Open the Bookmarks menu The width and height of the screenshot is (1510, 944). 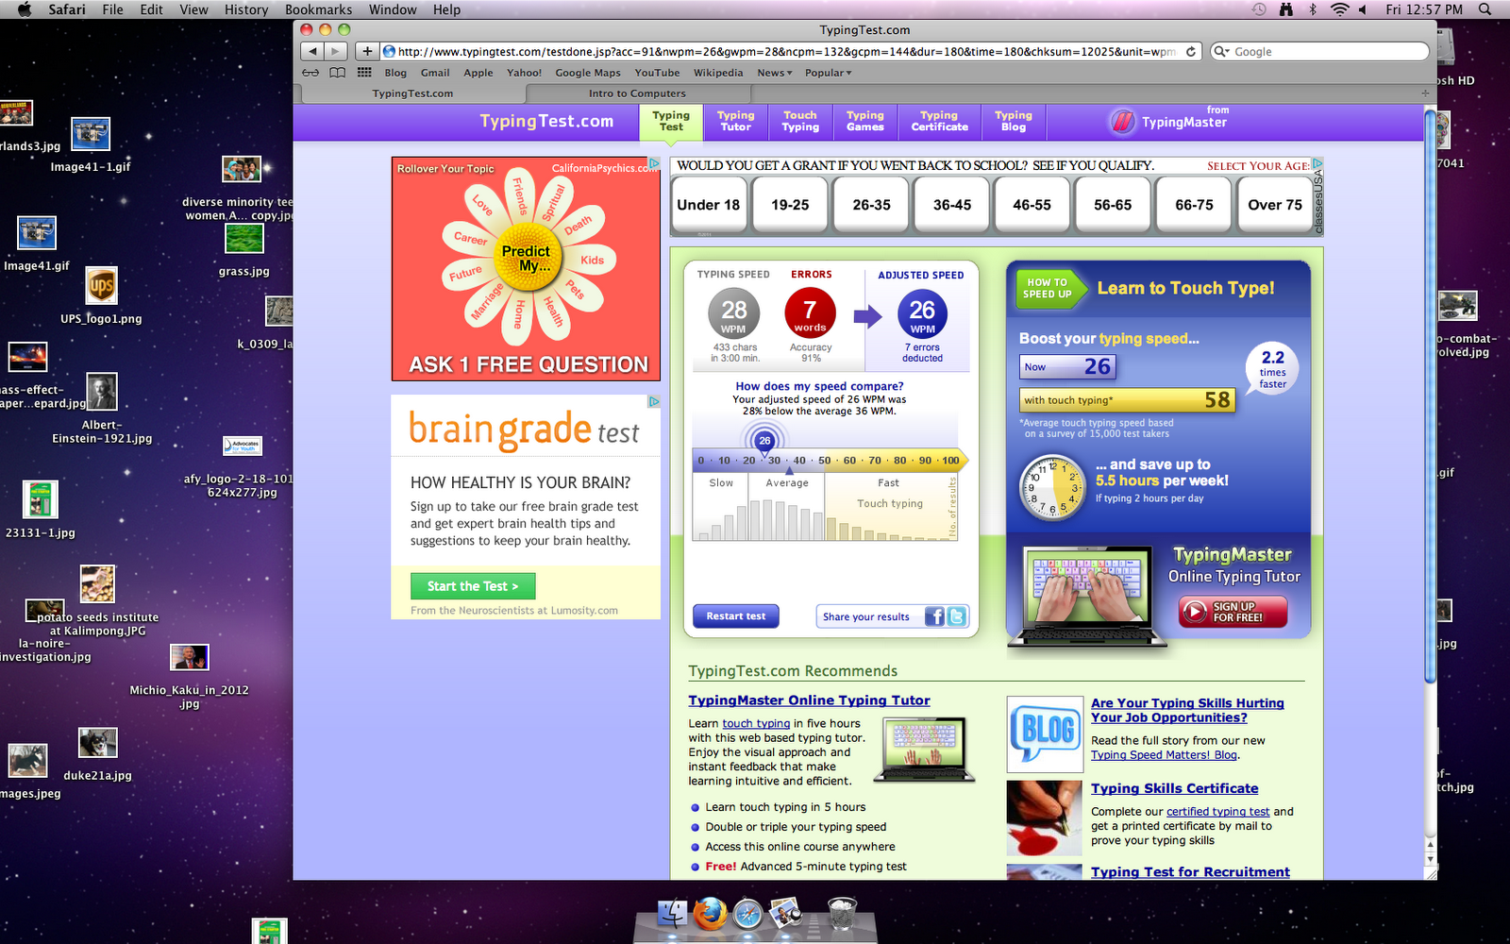pos(318,9)
